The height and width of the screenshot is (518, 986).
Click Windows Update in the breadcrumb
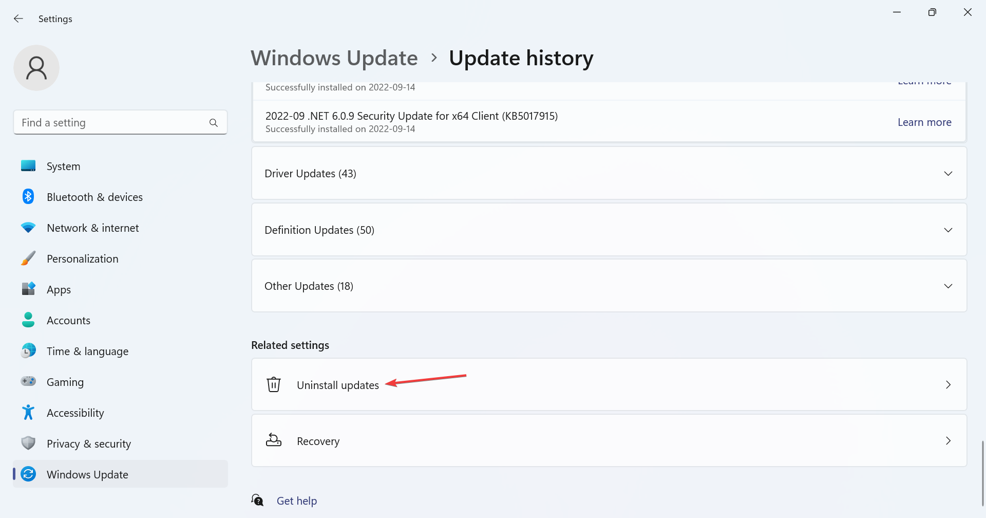click(x=334, y=58)
